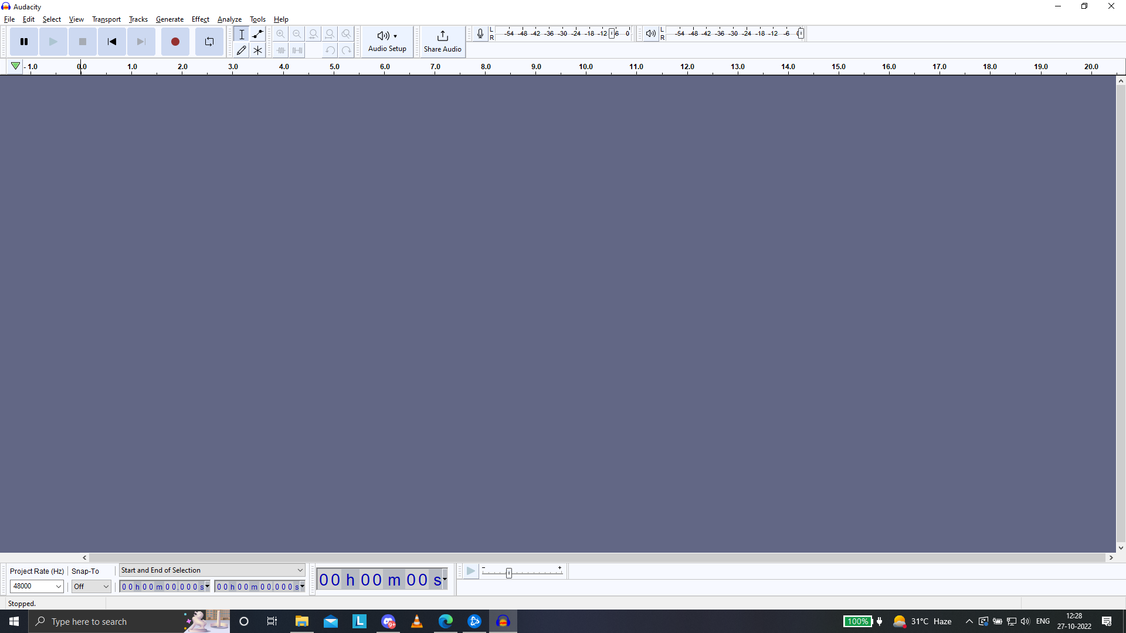The image size is (1126, 633).
Task: Click the Share Audio button
Action: [442, 42]
